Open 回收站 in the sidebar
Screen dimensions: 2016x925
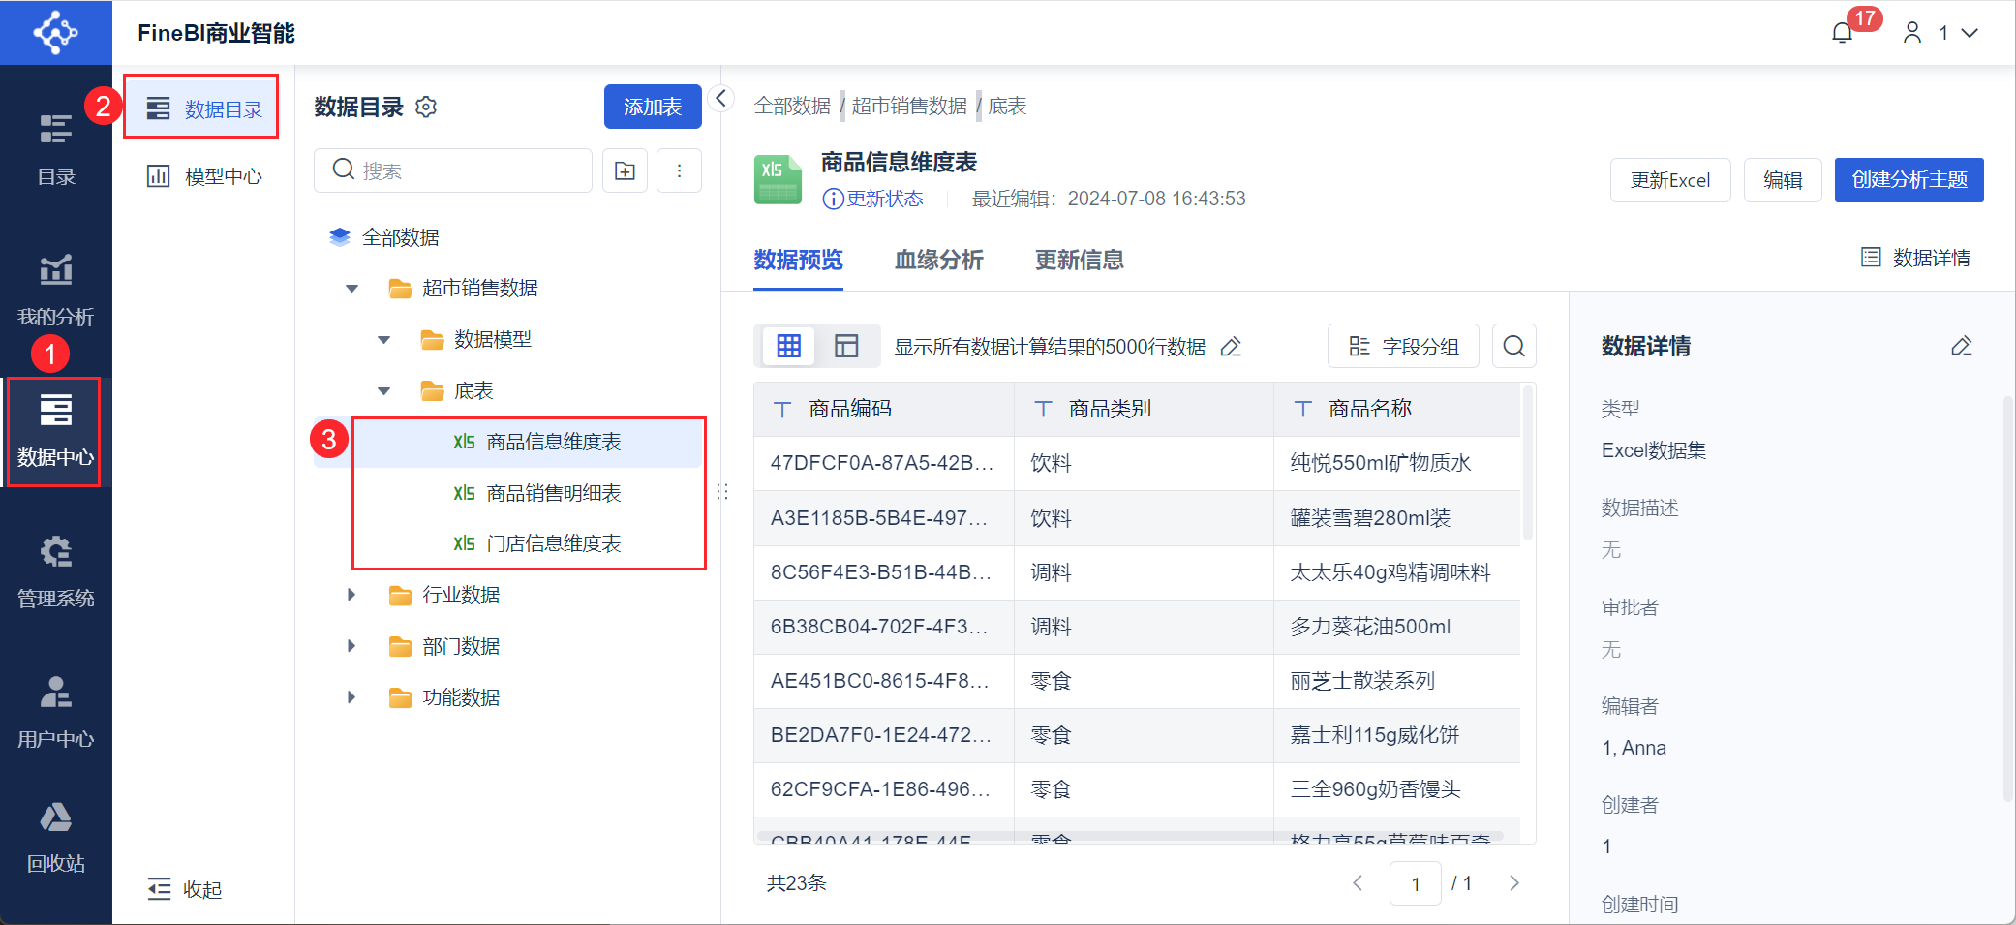pyautogui.click(x=56, y=837)
